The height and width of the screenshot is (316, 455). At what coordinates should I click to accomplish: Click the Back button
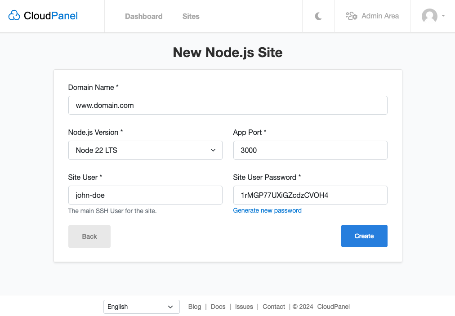89,236
